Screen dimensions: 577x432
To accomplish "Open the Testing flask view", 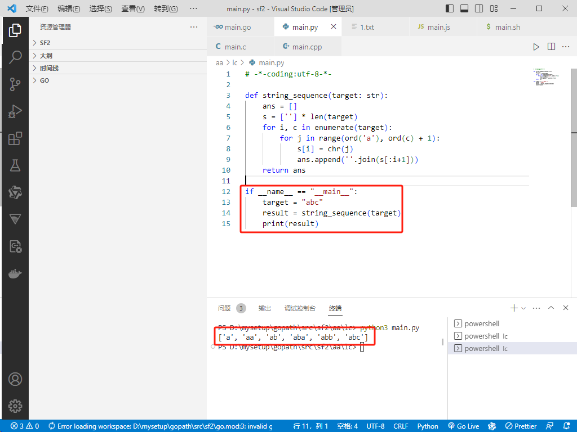I will (x=15, y=165).
